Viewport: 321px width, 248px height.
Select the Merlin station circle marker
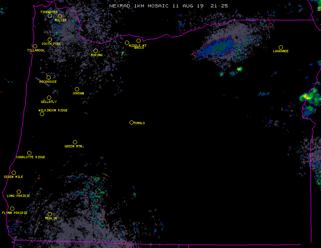(x=50, y=214)
